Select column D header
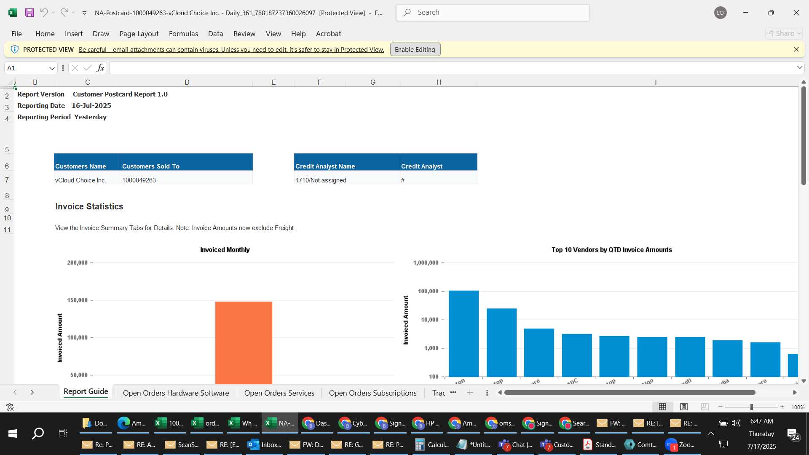Viewport: 809px width, 455px height. click(x=187, y=82)
